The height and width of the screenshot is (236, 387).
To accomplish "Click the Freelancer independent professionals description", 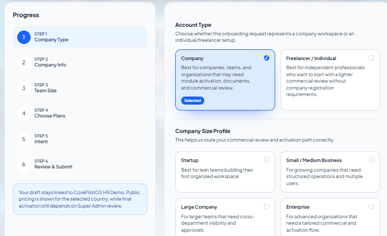I will pyautogui.click(x=325, y=81).
